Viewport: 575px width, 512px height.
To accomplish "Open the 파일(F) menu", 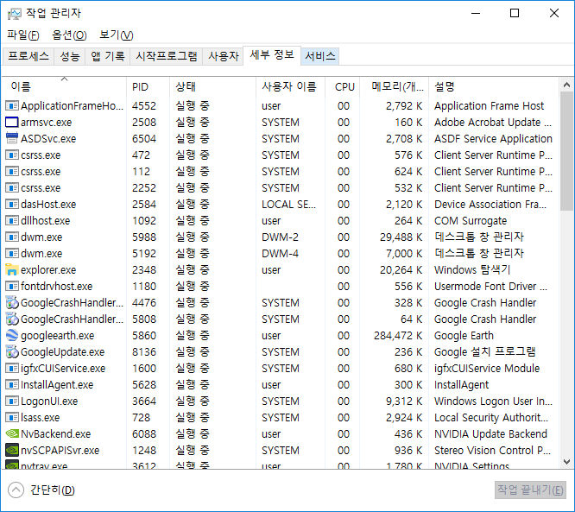I will pyautogui.click(x=23, y=35).
